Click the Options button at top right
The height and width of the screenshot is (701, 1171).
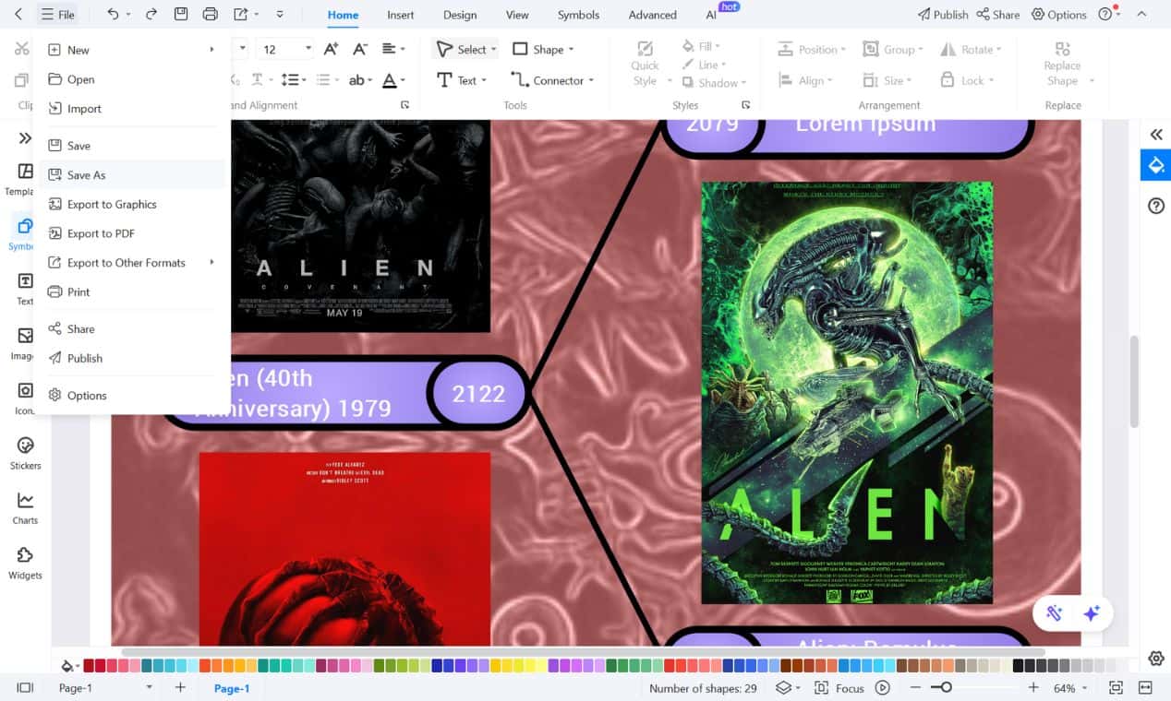tap(1058, 15)
